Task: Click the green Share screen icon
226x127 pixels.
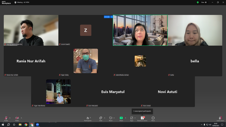Action: (121, 118)
